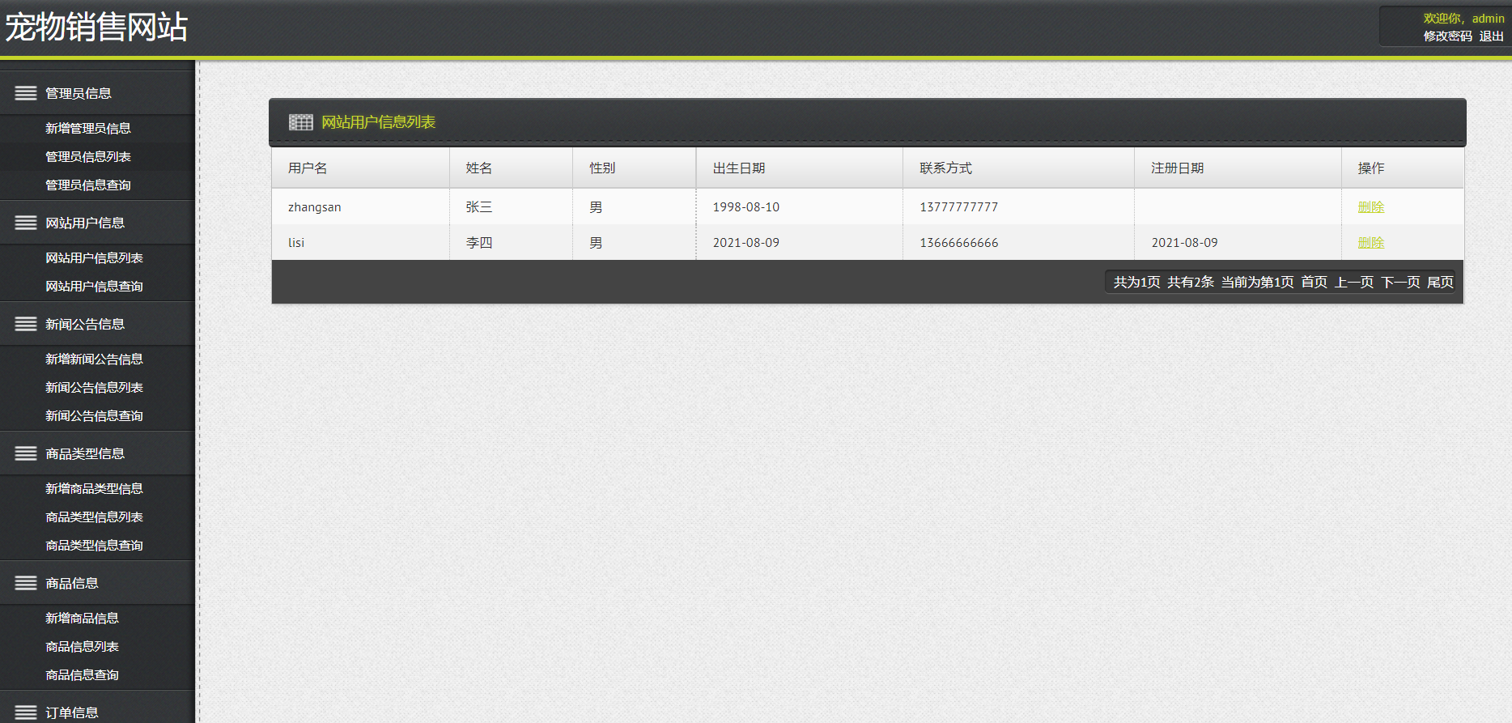Click the table grid icon in list header
This screenshot has height=723, width=1512.
pos(300,122)
